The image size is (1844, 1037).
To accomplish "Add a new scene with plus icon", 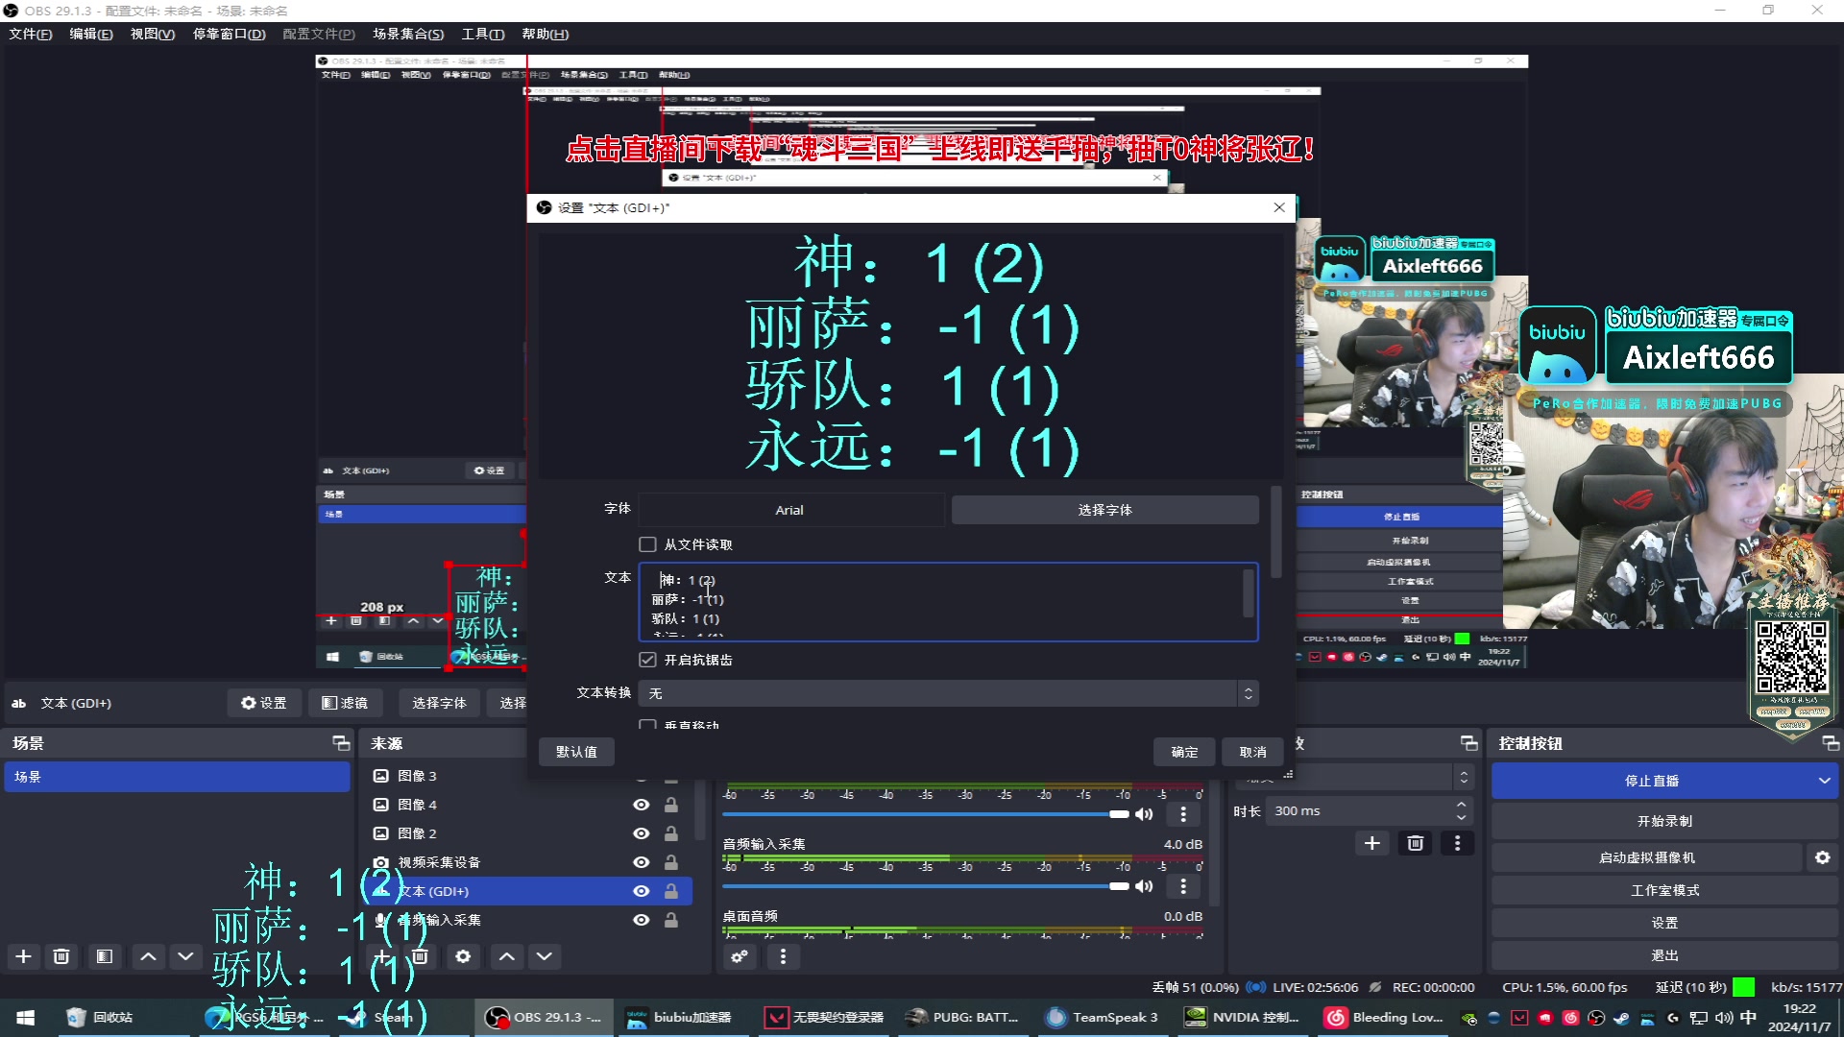I will click(24, 956).
